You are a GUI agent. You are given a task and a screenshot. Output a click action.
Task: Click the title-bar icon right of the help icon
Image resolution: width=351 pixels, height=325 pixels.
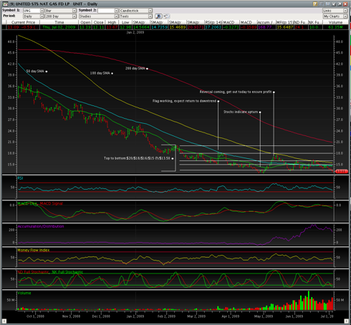[322, 4]
